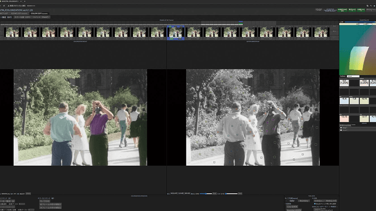The height and width of the screenshot is (211, 376).
Task: Select the CPY color copy mode button
Action: (22, 17)
